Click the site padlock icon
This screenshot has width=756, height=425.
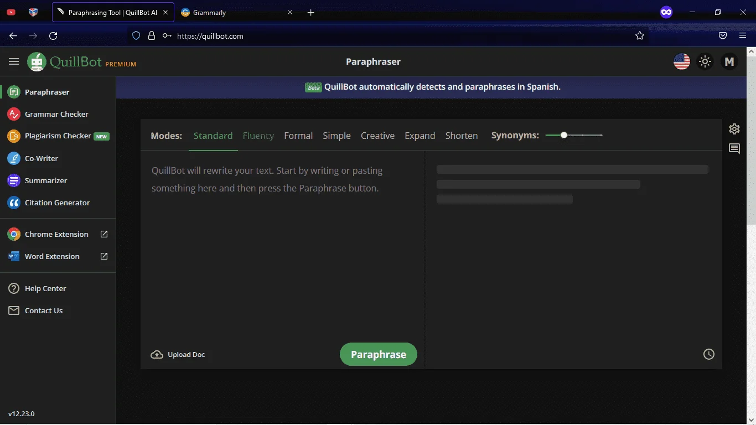pos(151,35)
